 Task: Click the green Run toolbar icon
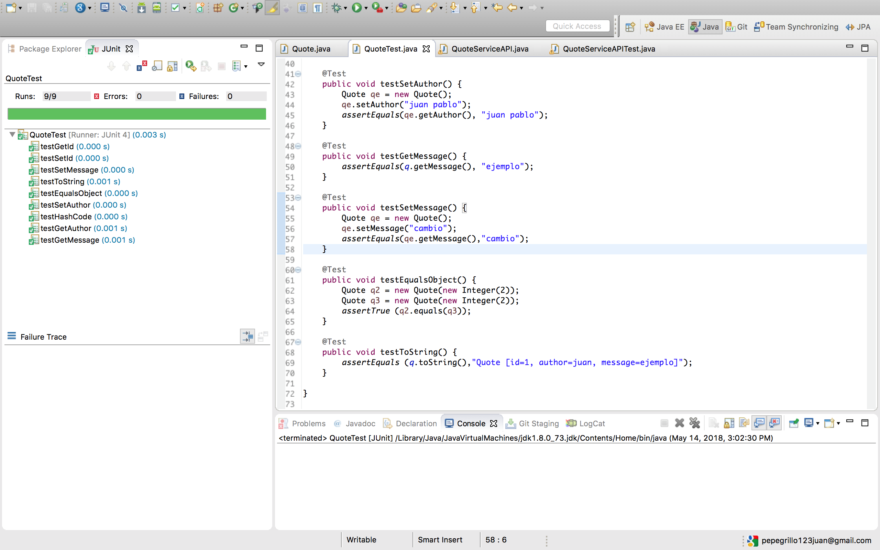coord(356,8)
